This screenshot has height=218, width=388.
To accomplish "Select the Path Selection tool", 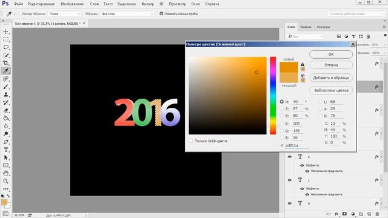I will [x=6, y=157].
